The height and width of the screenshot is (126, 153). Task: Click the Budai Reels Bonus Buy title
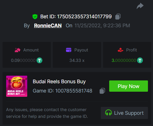(x=59, y=82)
